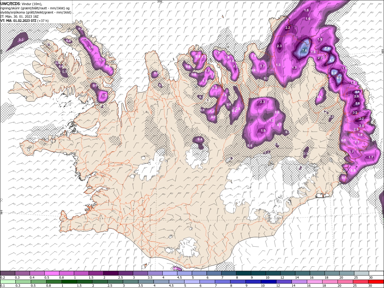Click the '4.5' label under upper scale
Image resolution: width=384 pixels, height=288 pixels.
pyautogui.click(x=179, y=277)
